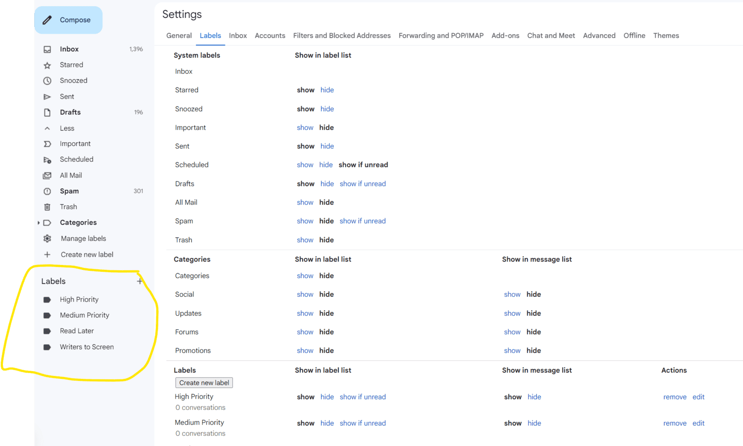Click the Manage labels gear icon

tap(46, 238)
